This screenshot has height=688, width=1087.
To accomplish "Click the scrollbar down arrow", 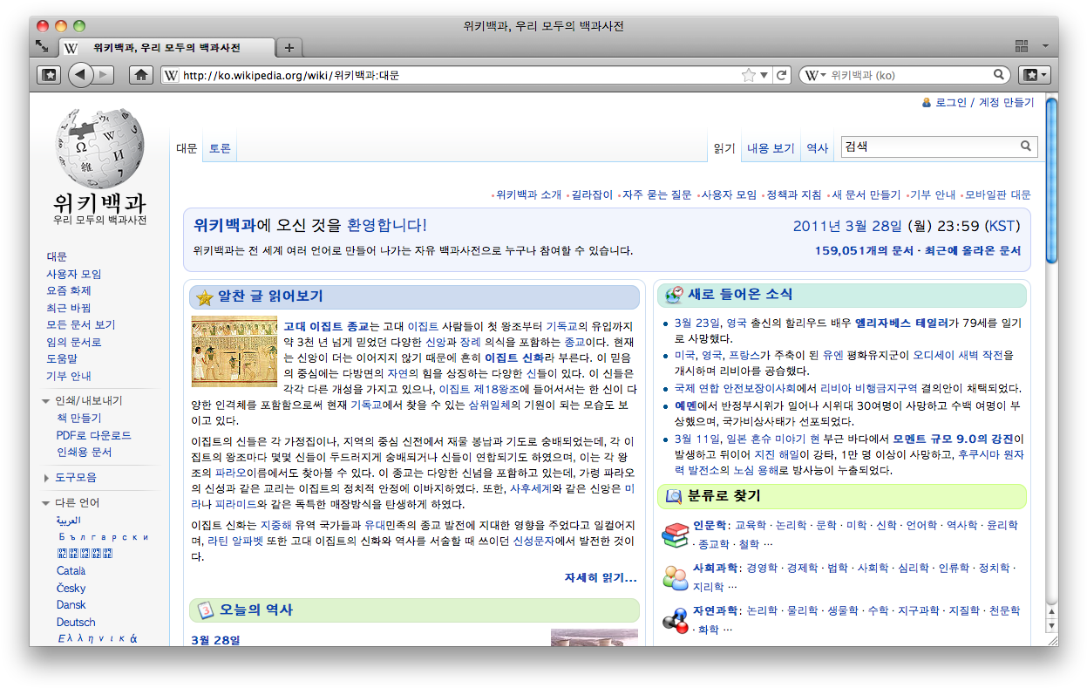I will (x=1051, y=625).
